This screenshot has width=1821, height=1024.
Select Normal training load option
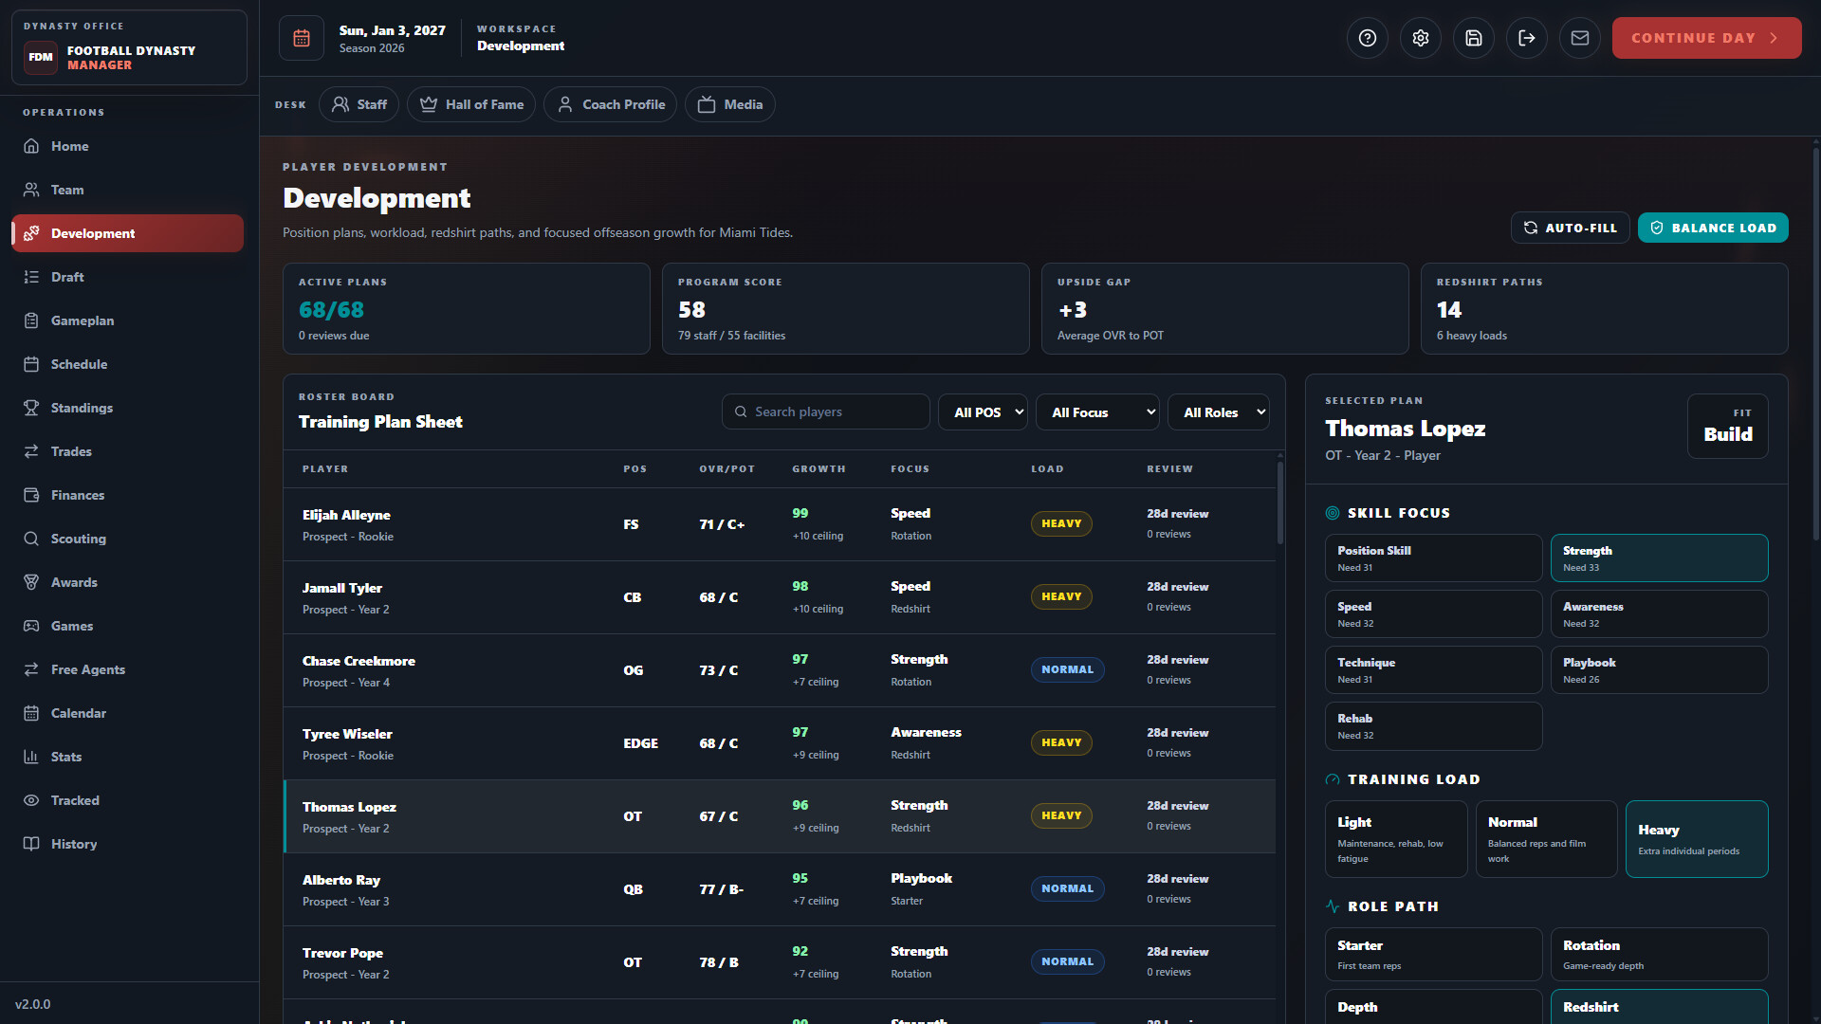point(1547,839)
